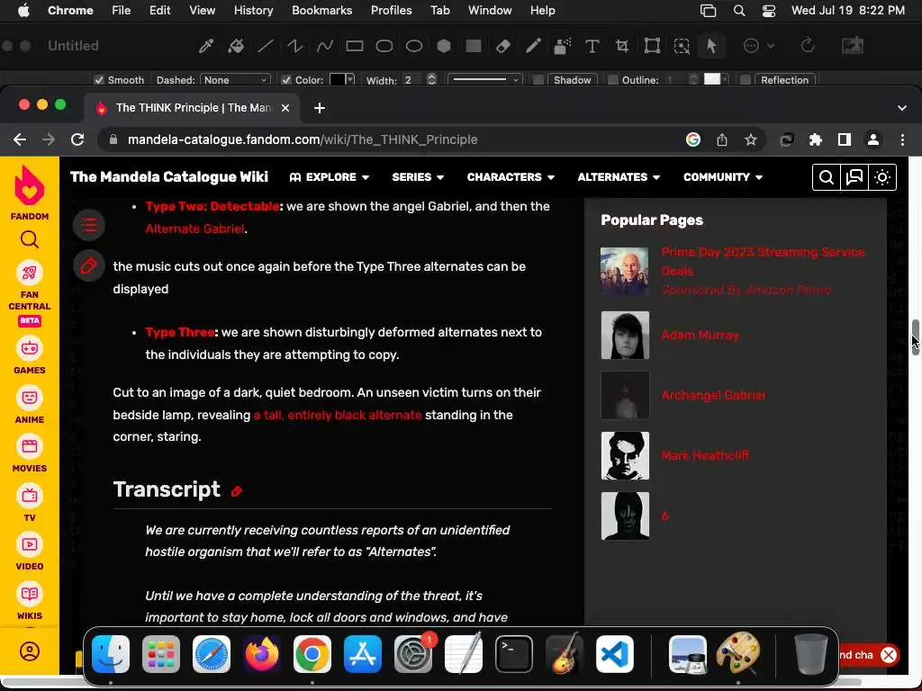Expand the Community menu
The image size is (922, 691).
pyautogui.click(x=723, y=177)
